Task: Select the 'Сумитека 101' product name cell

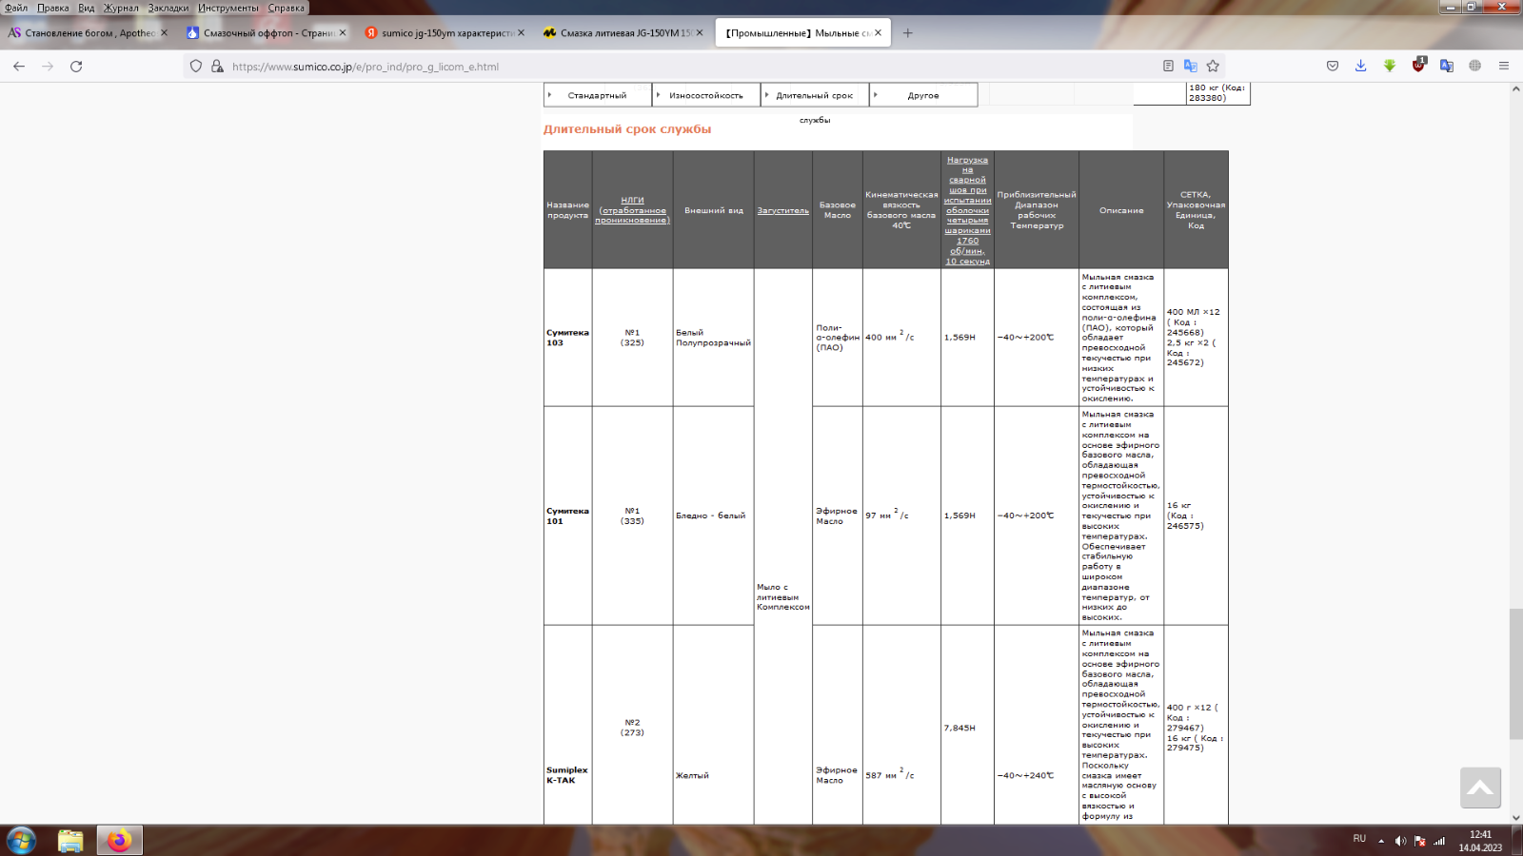Action: pos(567,516)
